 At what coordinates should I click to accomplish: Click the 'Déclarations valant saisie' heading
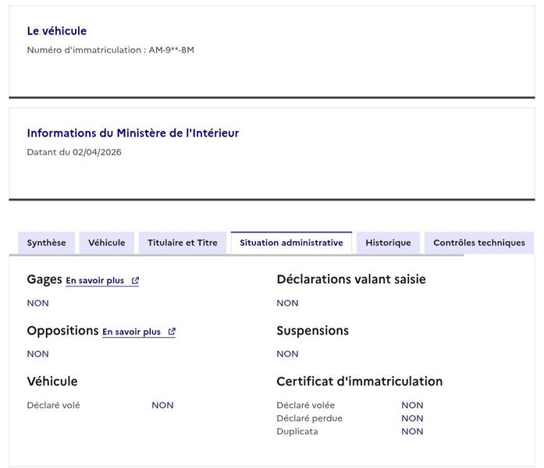(x=350, y=279)
